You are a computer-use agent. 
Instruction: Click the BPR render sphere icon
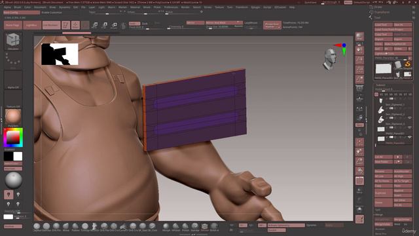click(x=359, y=37)
